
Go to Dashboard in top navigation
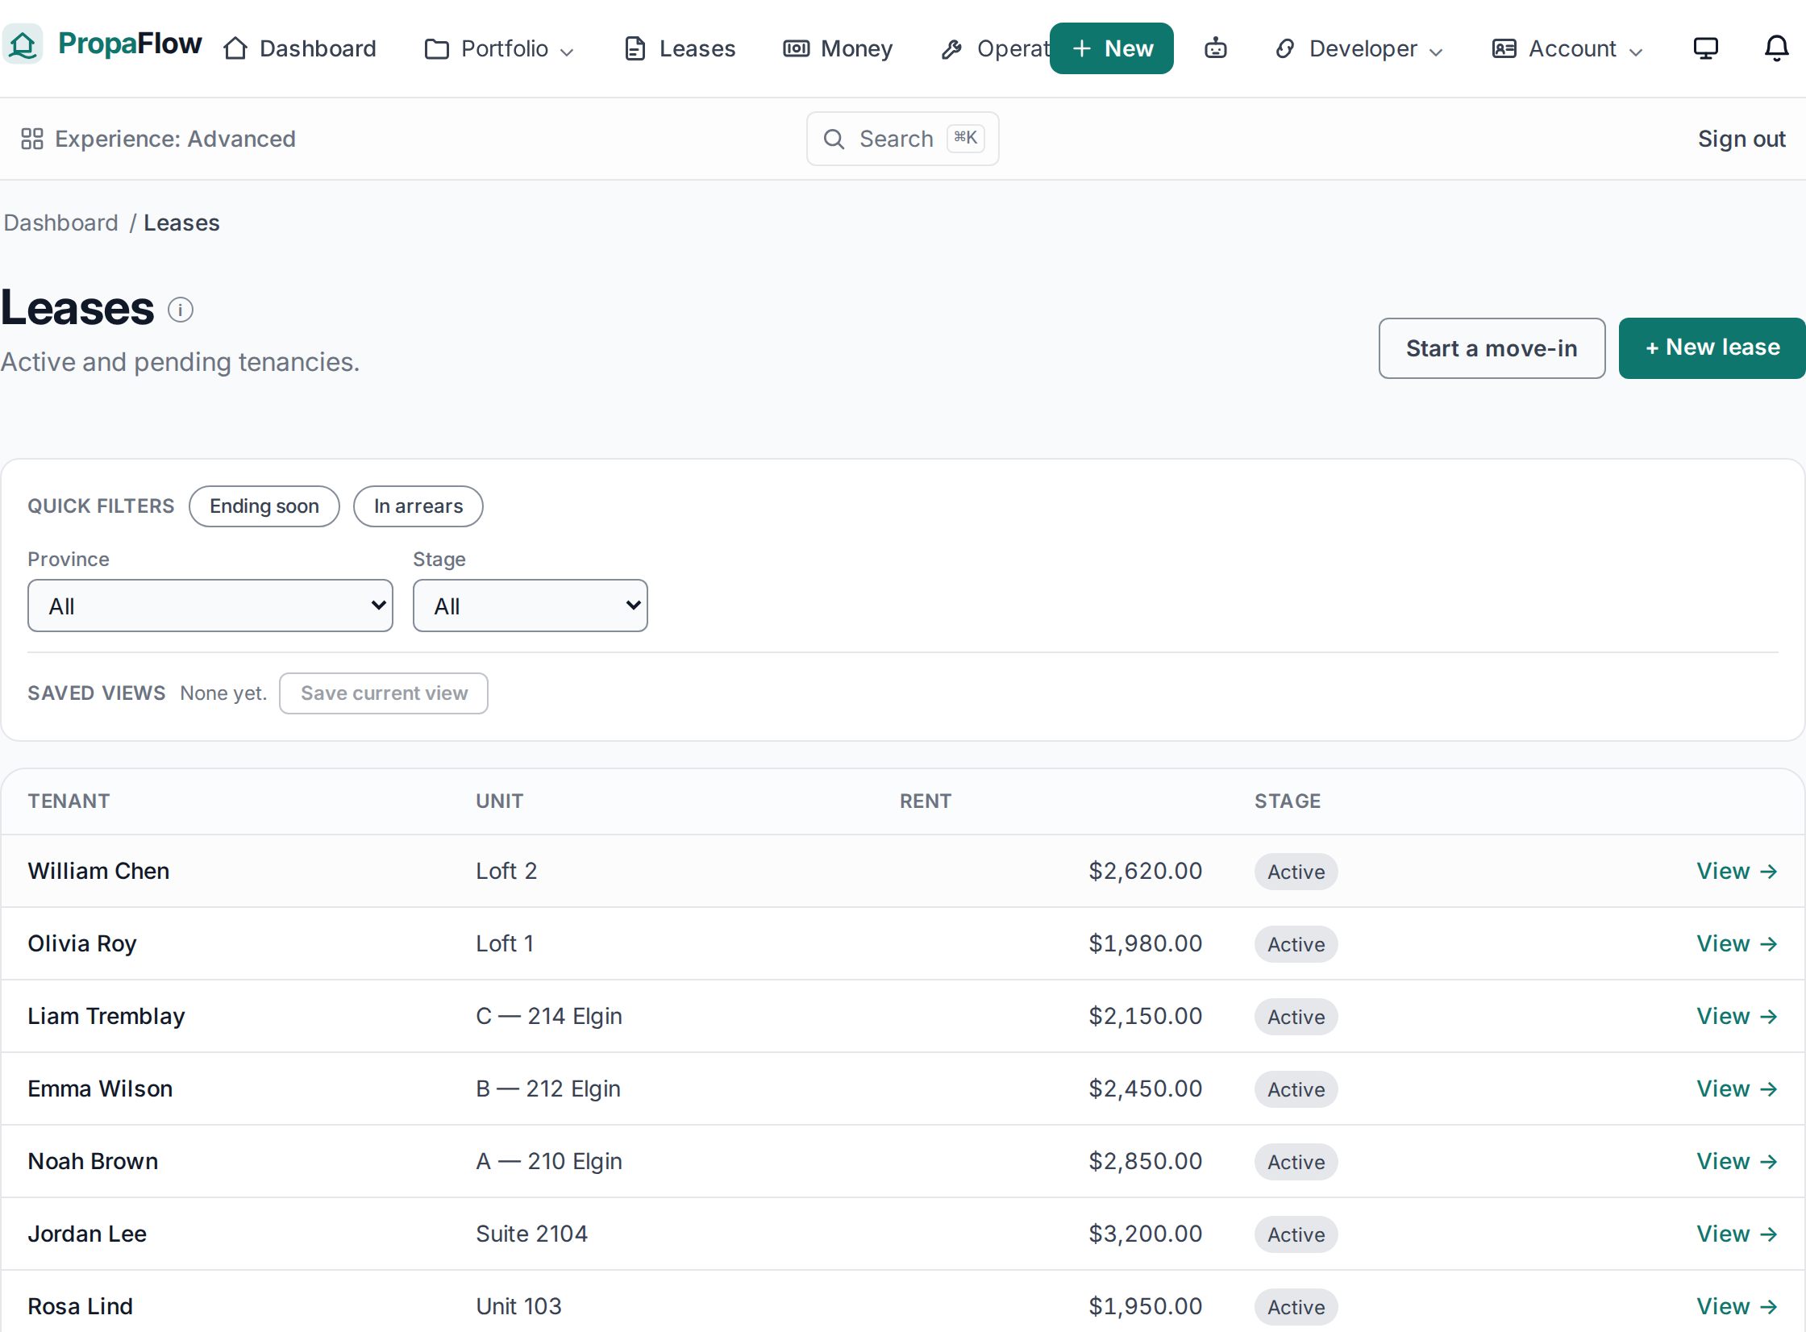(300, 48)
